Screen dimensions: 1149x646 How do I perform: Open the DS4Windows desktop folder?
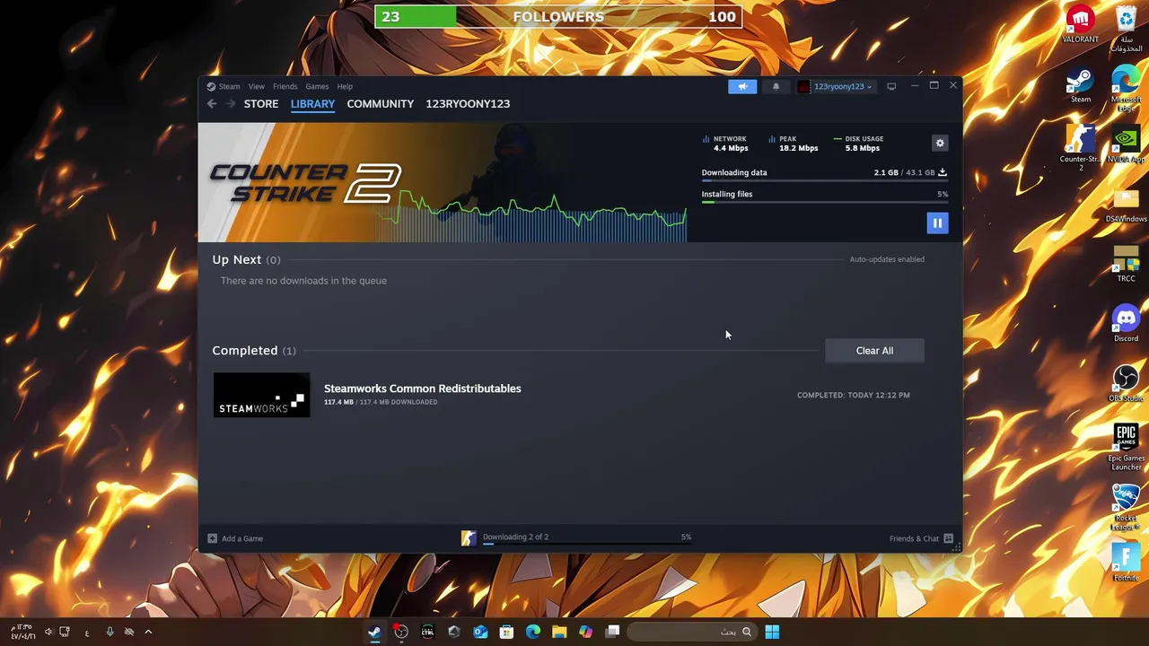1126,205
